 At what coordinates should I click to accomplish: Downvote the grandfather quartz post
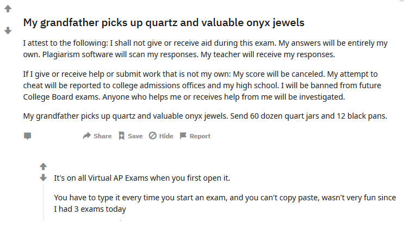pyautogui.click(x=8, y=30)
